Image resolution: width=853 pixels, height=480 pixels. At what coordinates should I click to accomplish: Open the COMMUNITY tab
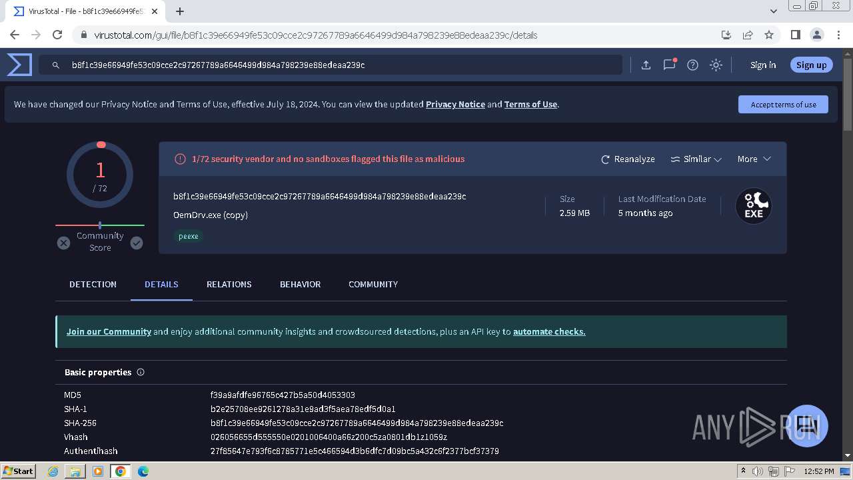373,284
